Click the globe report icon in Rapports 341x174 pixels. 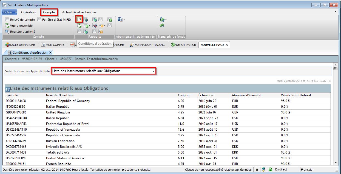click(x=86, y=20)
